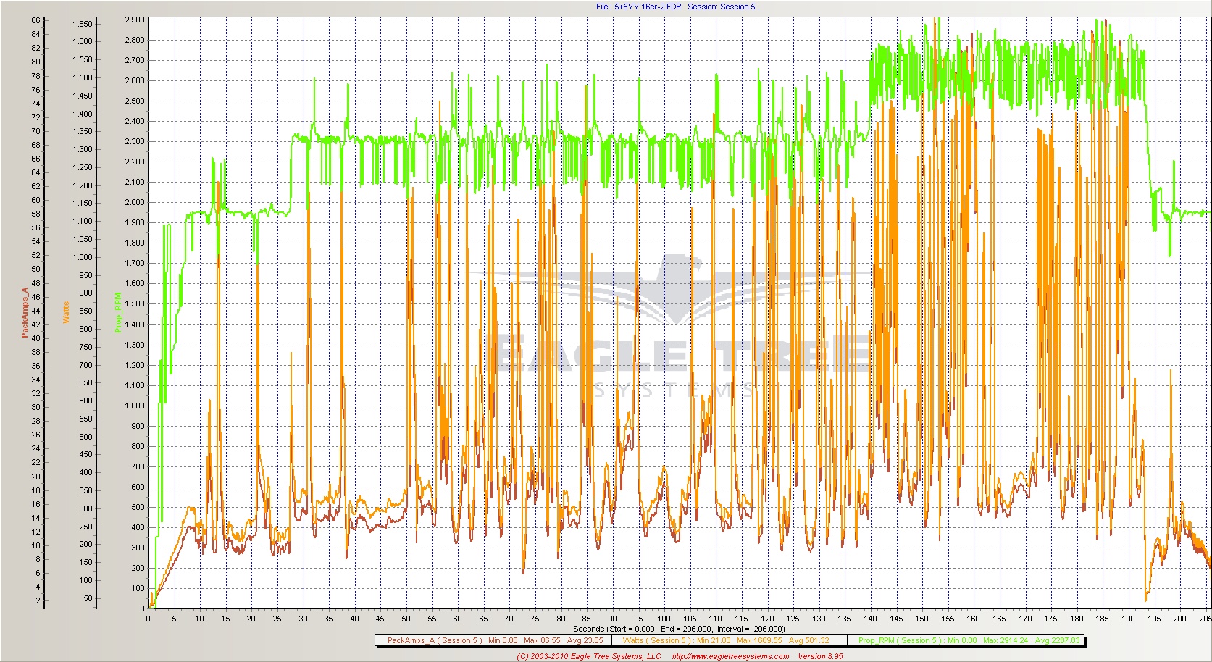
Task: Click the file name title at top
Action: [677, 7]
